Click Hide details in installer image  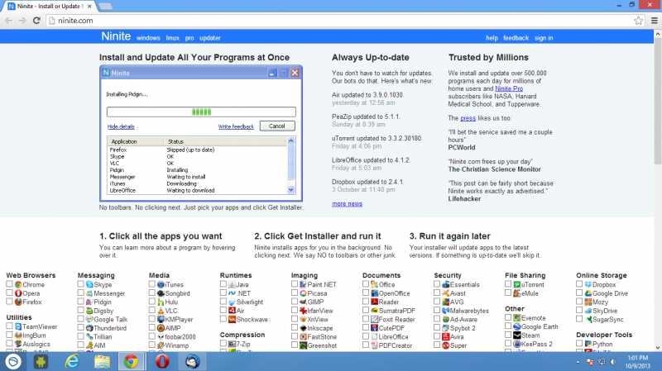click(x=121, y=126)
